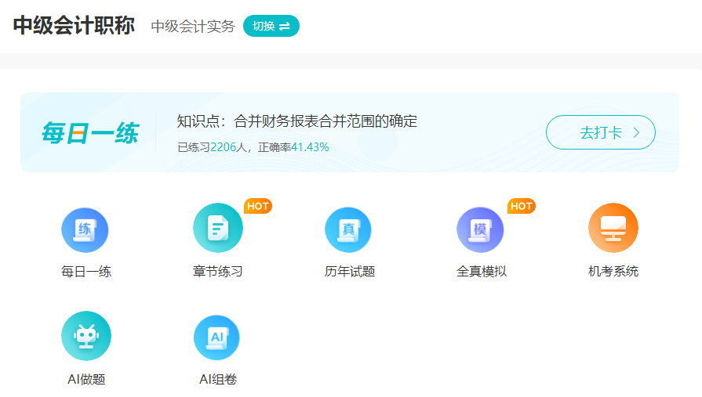Click the 正确率41.43% accuracy text
The height and width of the screenshot is (397, 702).
293,147
